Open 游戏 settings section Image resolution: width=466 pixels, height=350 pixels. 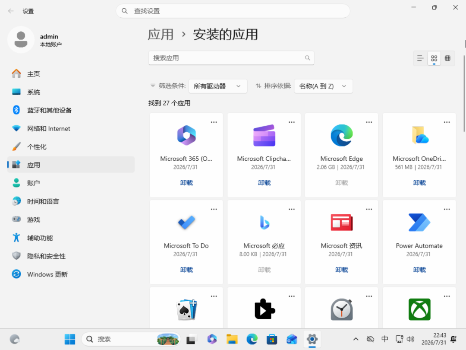[71, 220]
